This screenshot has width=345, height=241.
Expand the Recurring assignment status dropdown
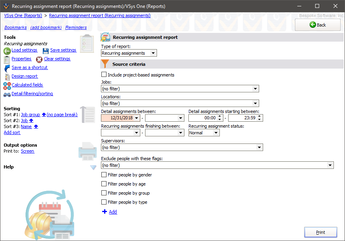216,133
